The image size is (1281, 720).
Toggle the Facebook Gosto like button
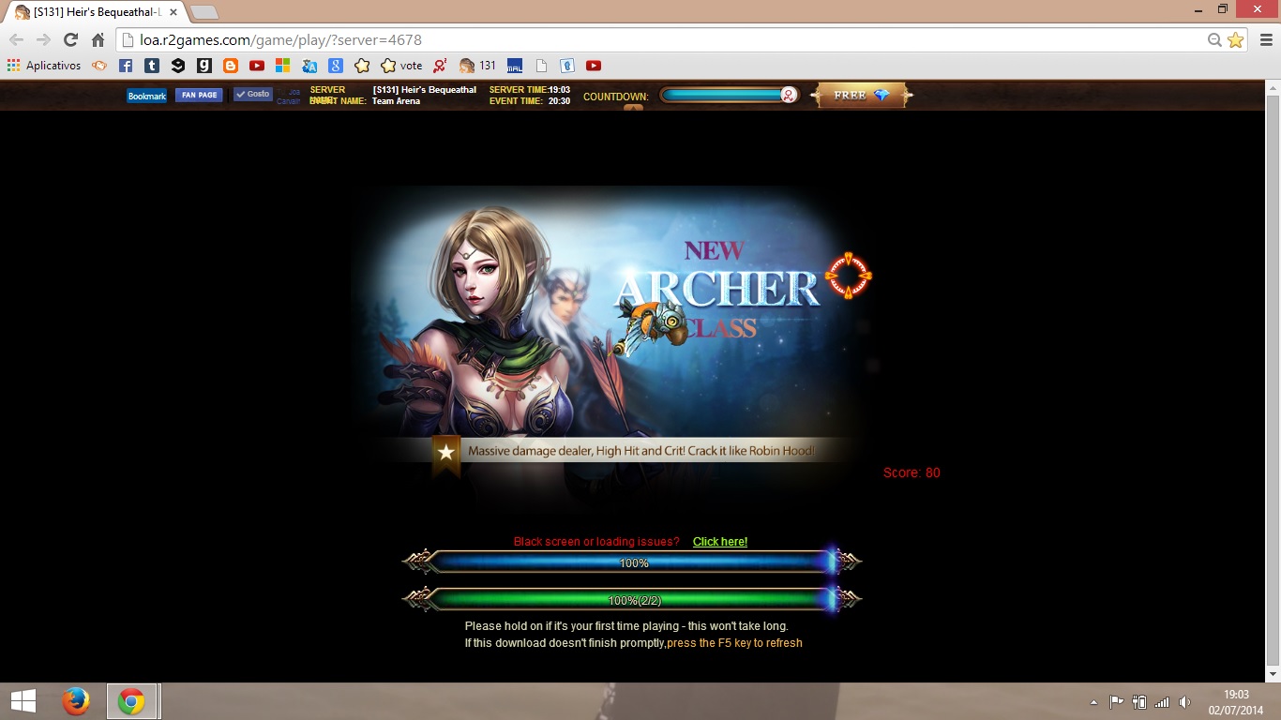coord(252,95)
